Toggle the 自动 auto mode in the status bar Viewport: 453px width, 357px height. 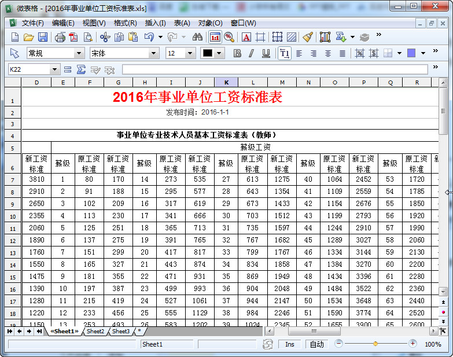[x=316, y=344]
